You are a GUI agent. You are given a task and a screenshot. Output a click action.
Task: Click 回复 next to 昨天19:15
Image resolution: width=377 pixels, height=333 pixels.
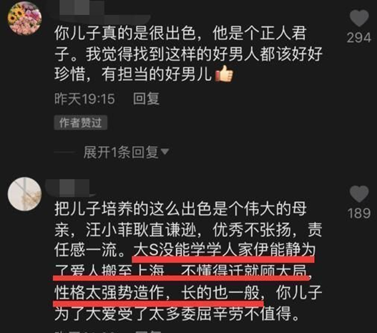click(146, 99)
